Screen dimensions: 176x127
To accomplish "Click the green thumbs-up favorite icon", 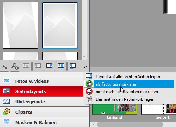I will [89, 84].
